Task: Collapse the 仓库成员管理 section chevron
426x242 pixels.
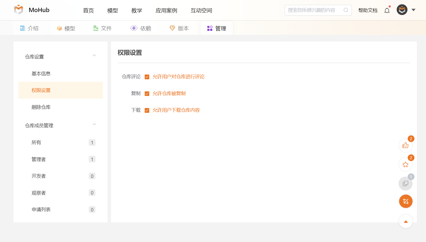Action: click(94, 125)
